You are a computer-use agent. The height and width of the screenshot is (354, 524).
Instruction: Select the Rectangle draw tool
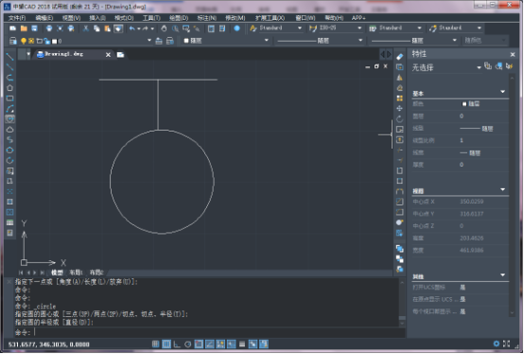[9, 98]
